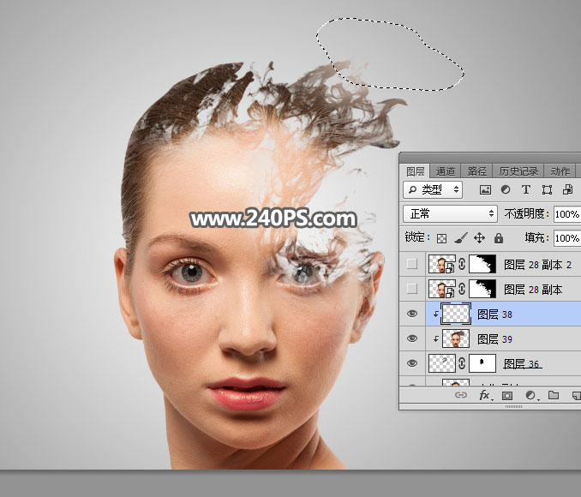This screenshot has width=581, height=497.
Task: Switch to the 通道 tab
Action: (445, 171)
